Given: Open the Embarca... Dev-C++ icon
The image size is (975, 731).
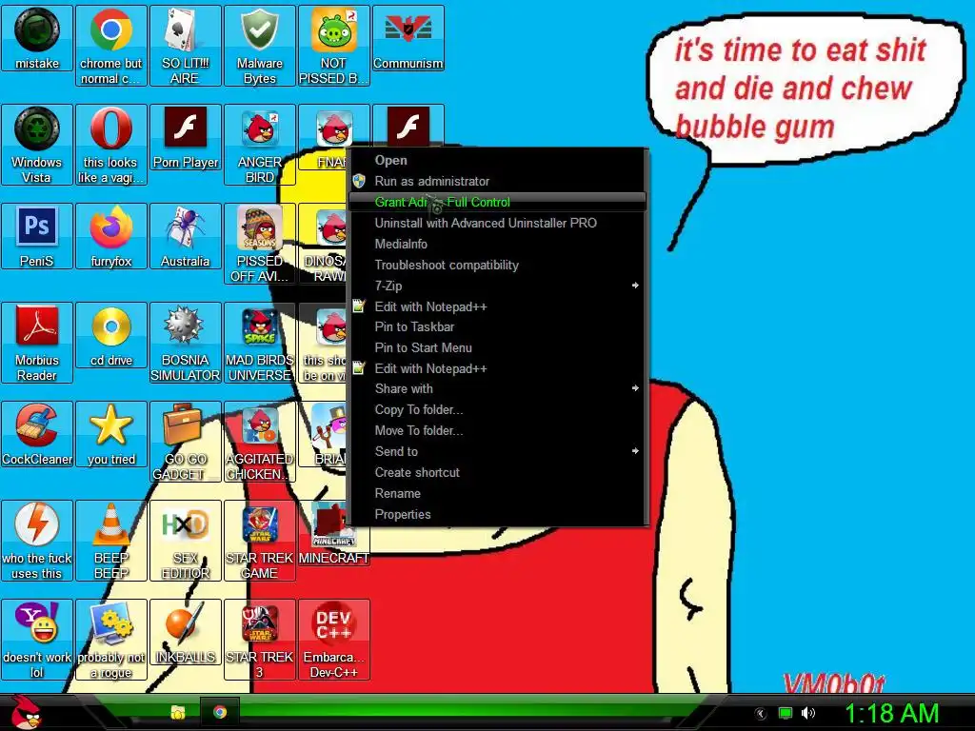Looking at the screenshot, I should click(334, 640).
